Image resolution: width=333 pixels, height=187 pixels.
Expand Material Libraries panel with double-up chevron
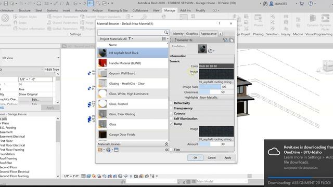click(x=166, y=144)
